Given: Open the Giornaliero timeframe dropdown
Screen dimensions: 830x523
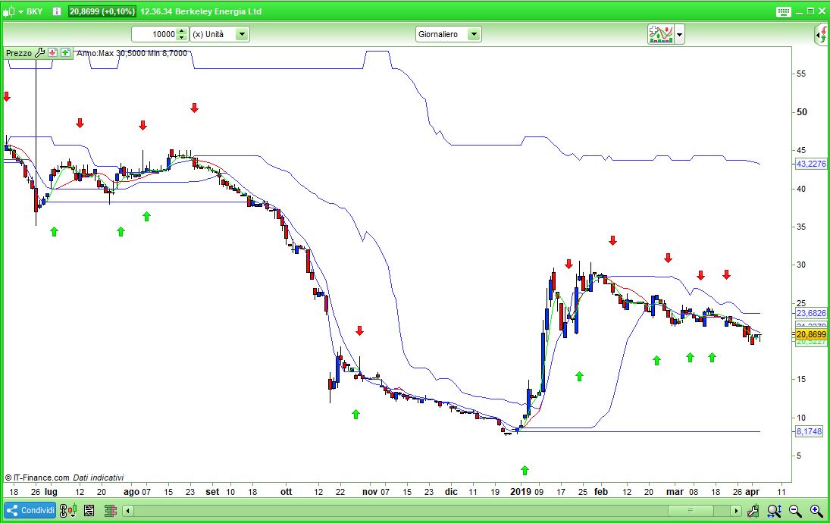Looking at the screenshot, I should pyautogui.click(x=448, y=34).
